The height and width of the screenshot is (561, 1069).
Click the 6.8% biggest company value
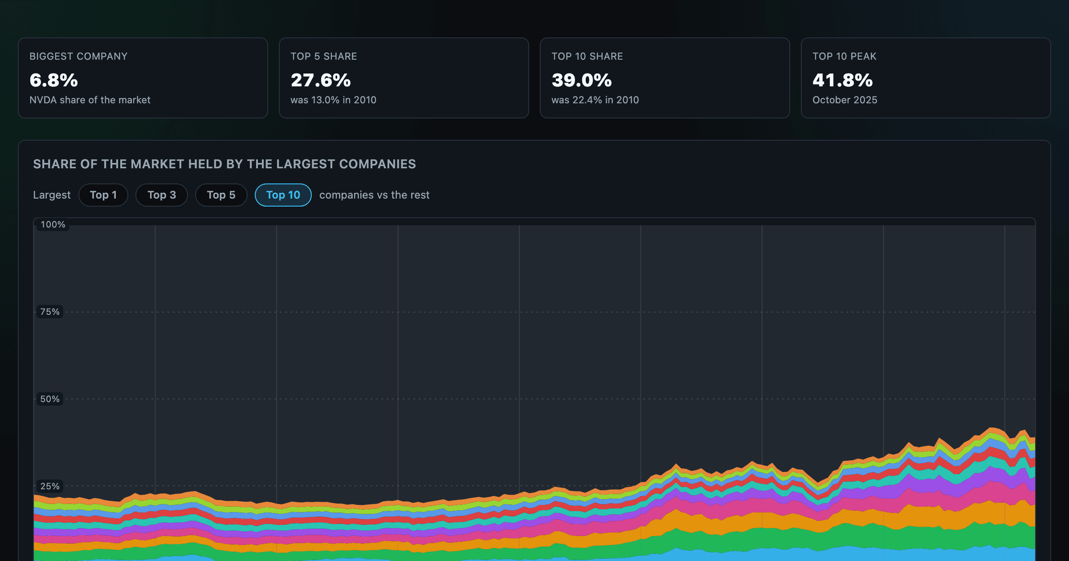point(54,80)
